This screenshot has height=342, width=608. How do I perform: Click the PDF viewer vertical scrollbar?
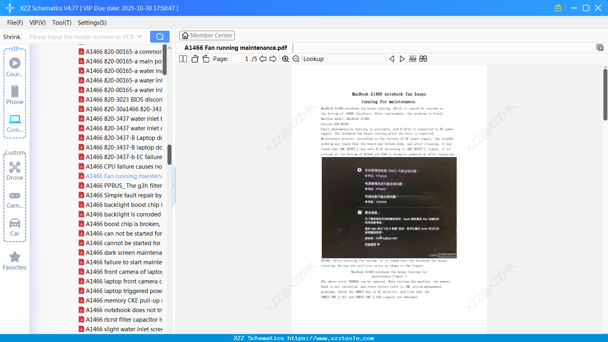click(605, 94)
